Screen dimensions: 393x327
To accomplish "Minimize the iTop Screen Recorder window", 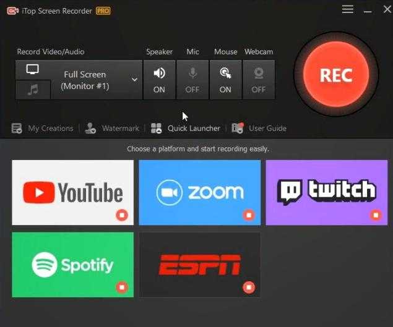I will (x=368, y=11).
